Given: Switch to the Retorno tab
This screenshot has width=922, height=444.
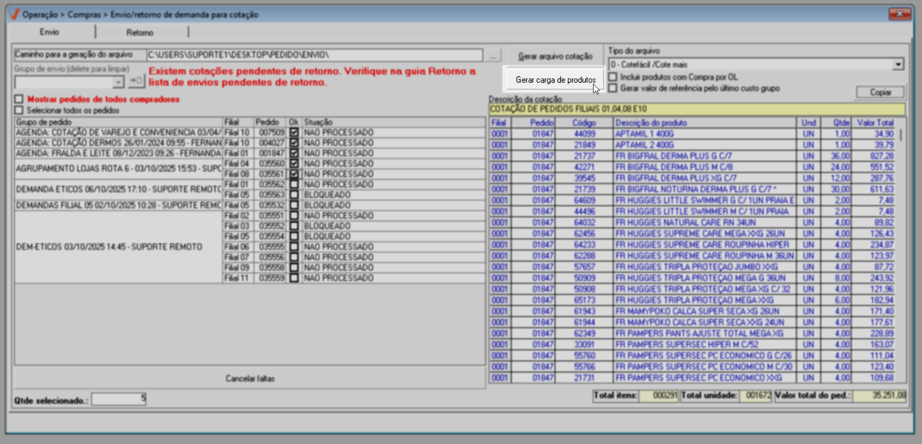Looking at the screenshot, I should (140, 32).
